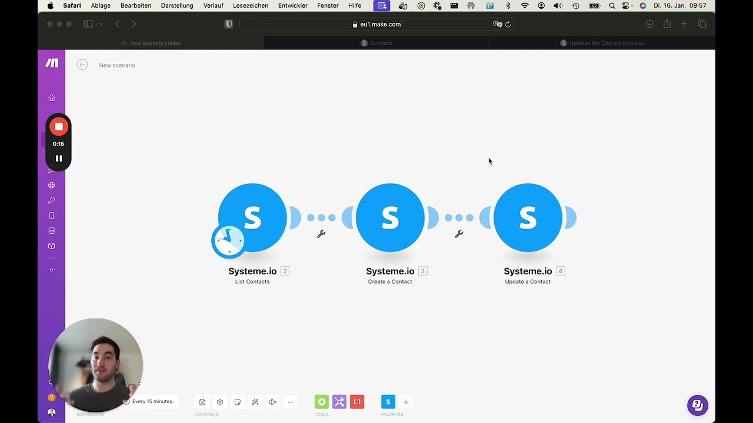Click the wrench between Create a Contact and Update a Contact
This screenshot has width=753, height=423.
coord(459,234)
